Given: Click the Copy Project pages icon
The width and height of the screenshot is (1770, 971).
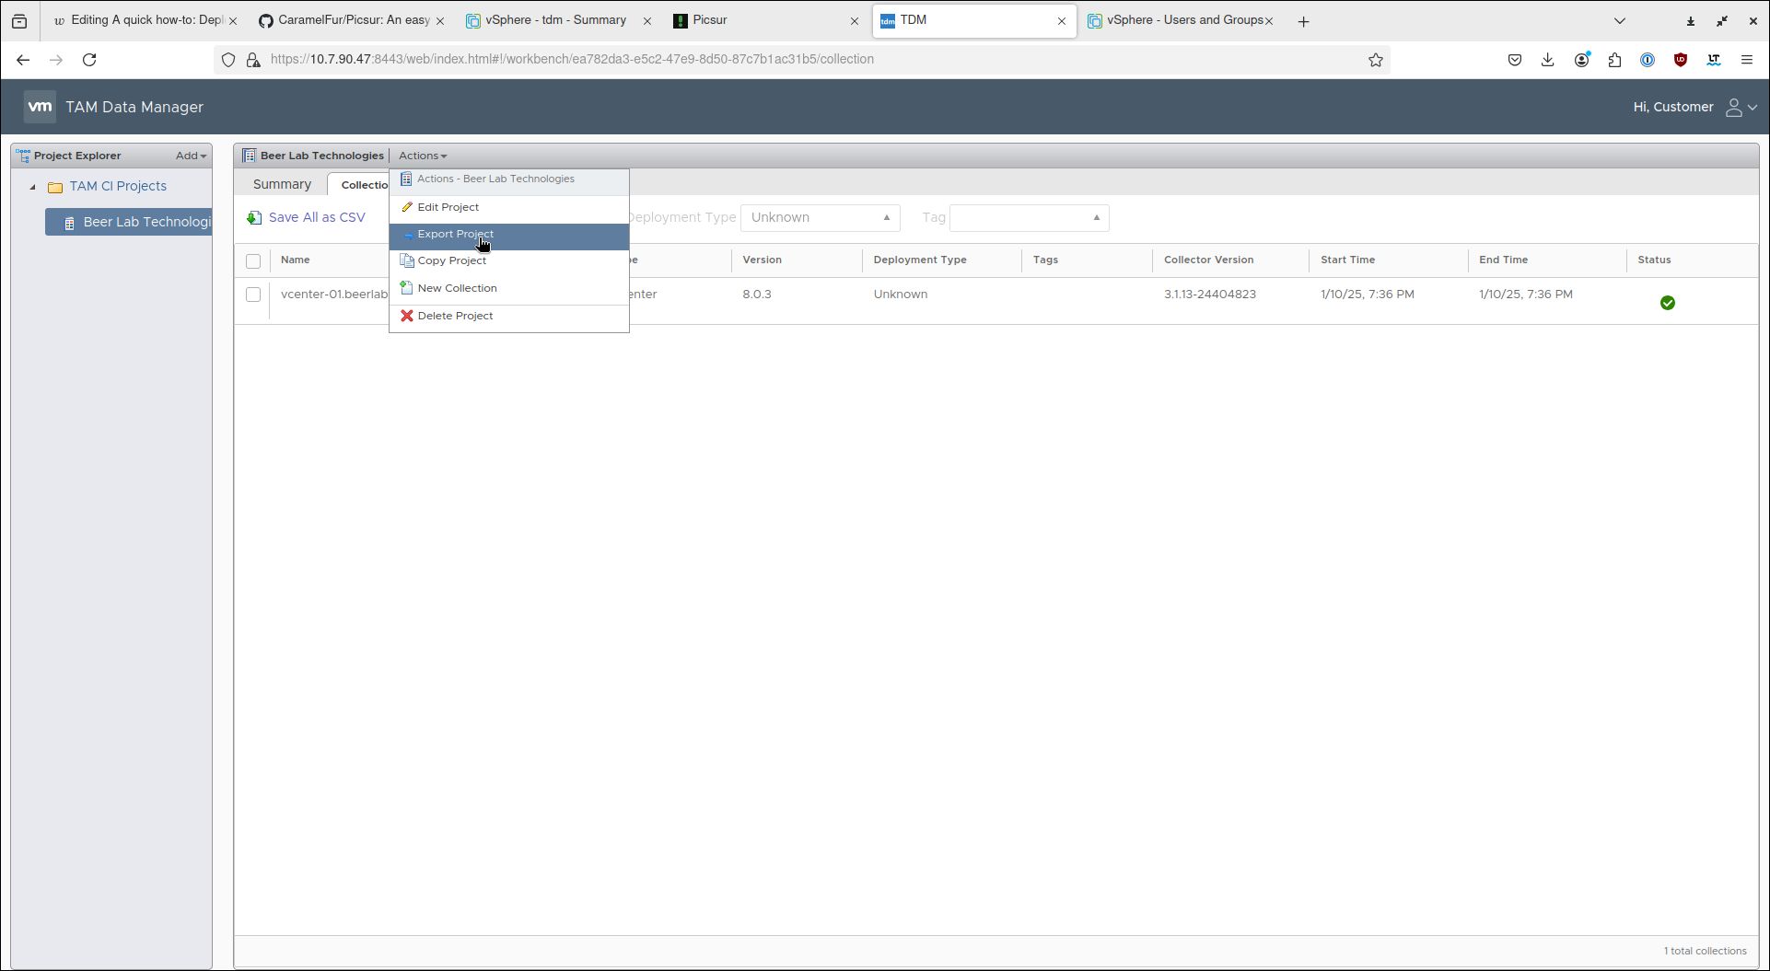Looking at the screenshot, I should 406,260.
